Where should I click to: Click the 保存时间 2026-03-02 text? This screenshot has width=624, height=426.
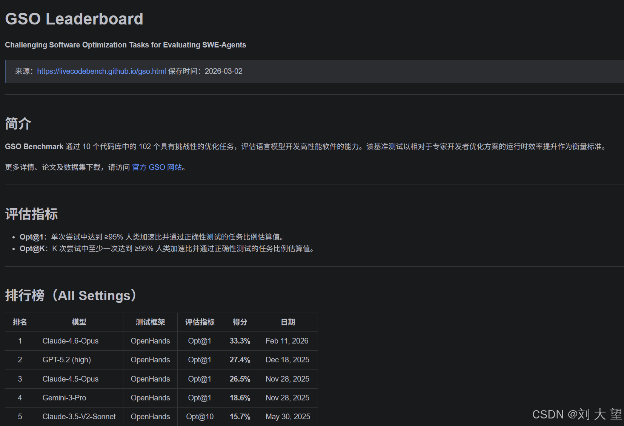click(205, 71)
